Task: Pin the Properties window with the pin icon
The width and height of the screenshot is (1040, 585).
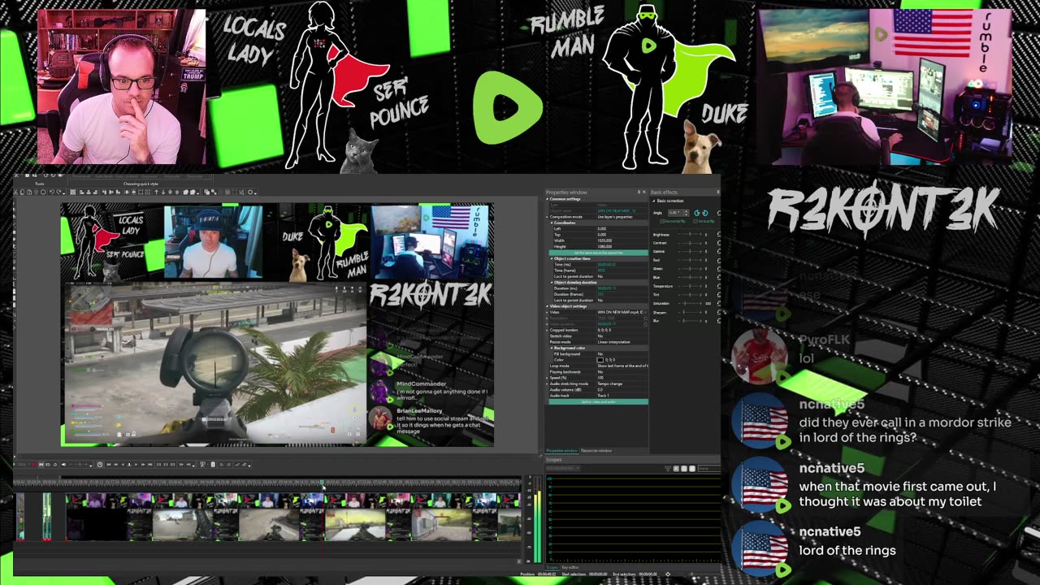Action: (639, 192)
